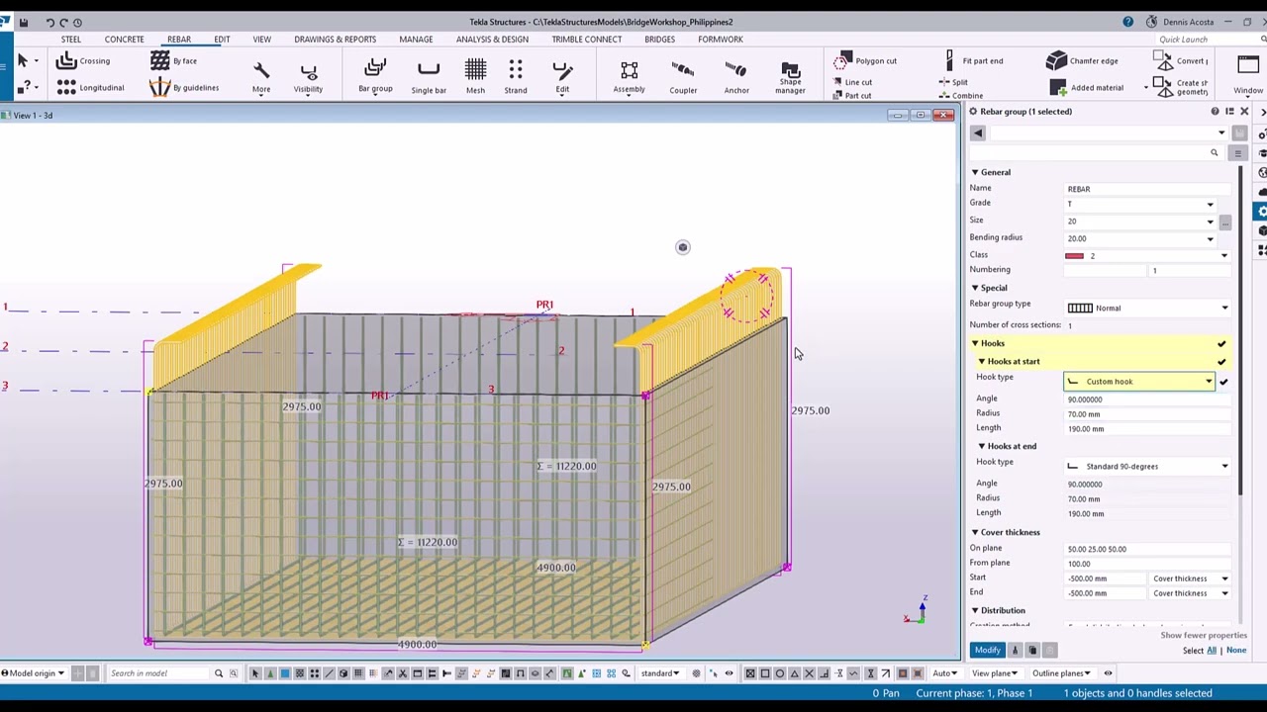Collapse the Distribution section
Screen dimensions: 1267x712
975,611
